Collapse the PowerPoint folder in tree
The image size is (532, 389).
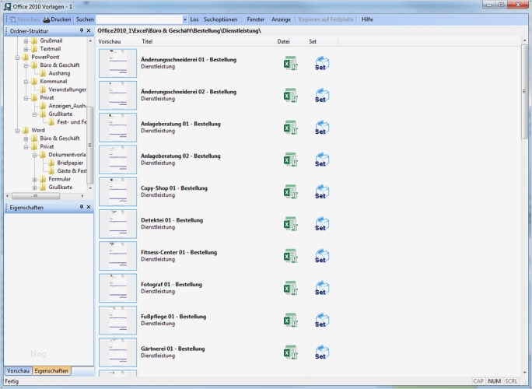(x=17, y=57)
